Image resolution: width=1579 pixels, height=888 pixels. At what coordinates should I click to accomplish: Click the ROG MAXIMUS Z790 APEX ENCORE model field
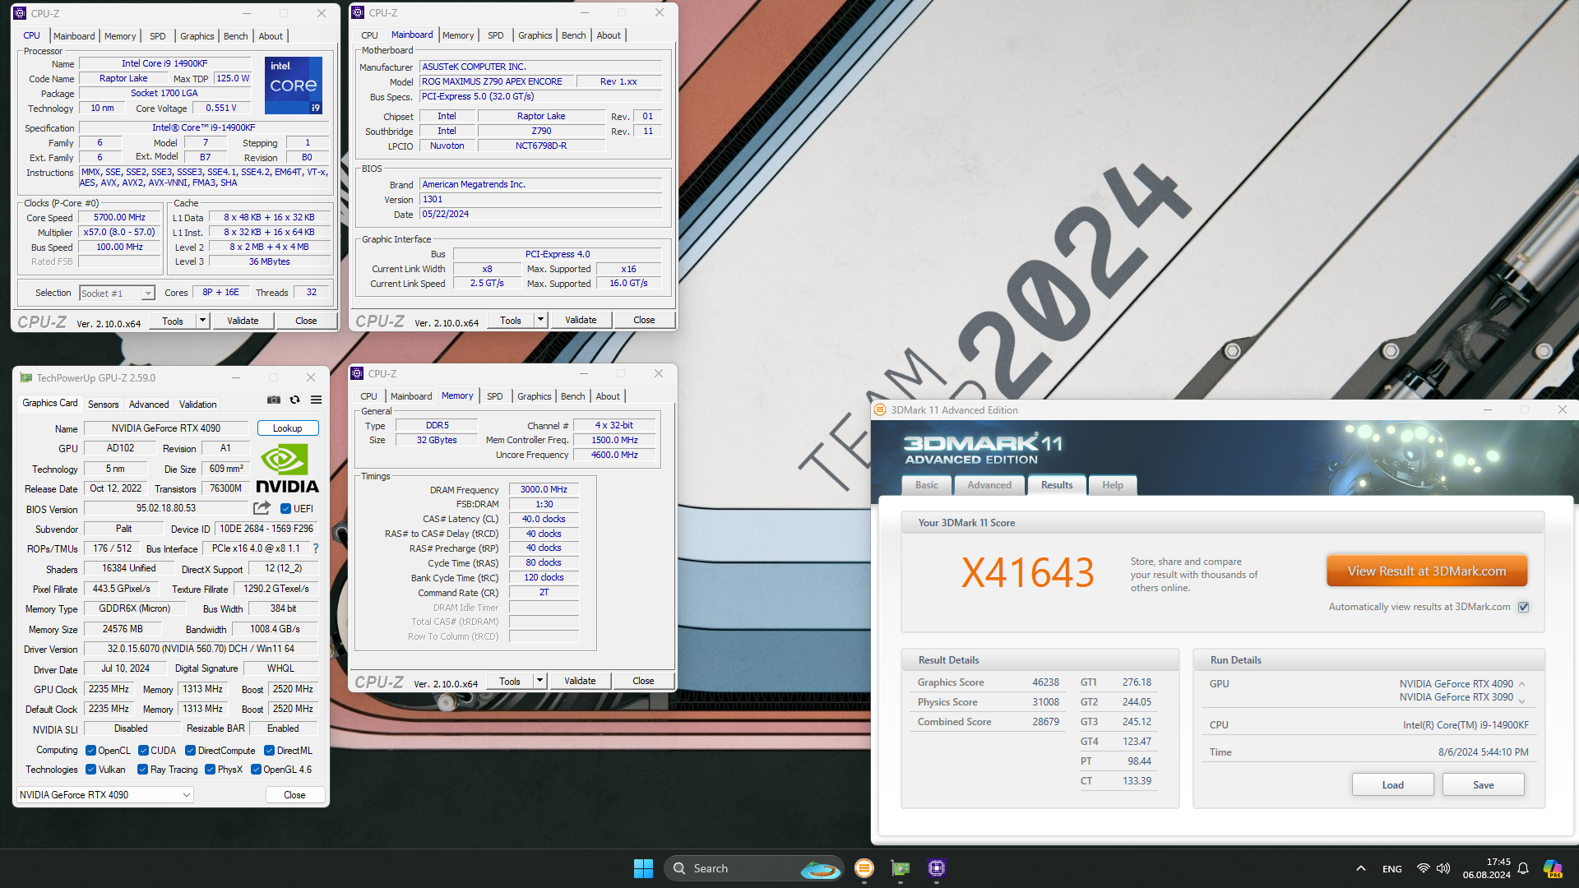tap(496, 81)
